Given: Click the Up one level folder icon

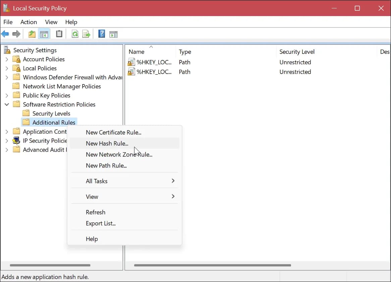Looking at the screenshot, I should 32,34.
